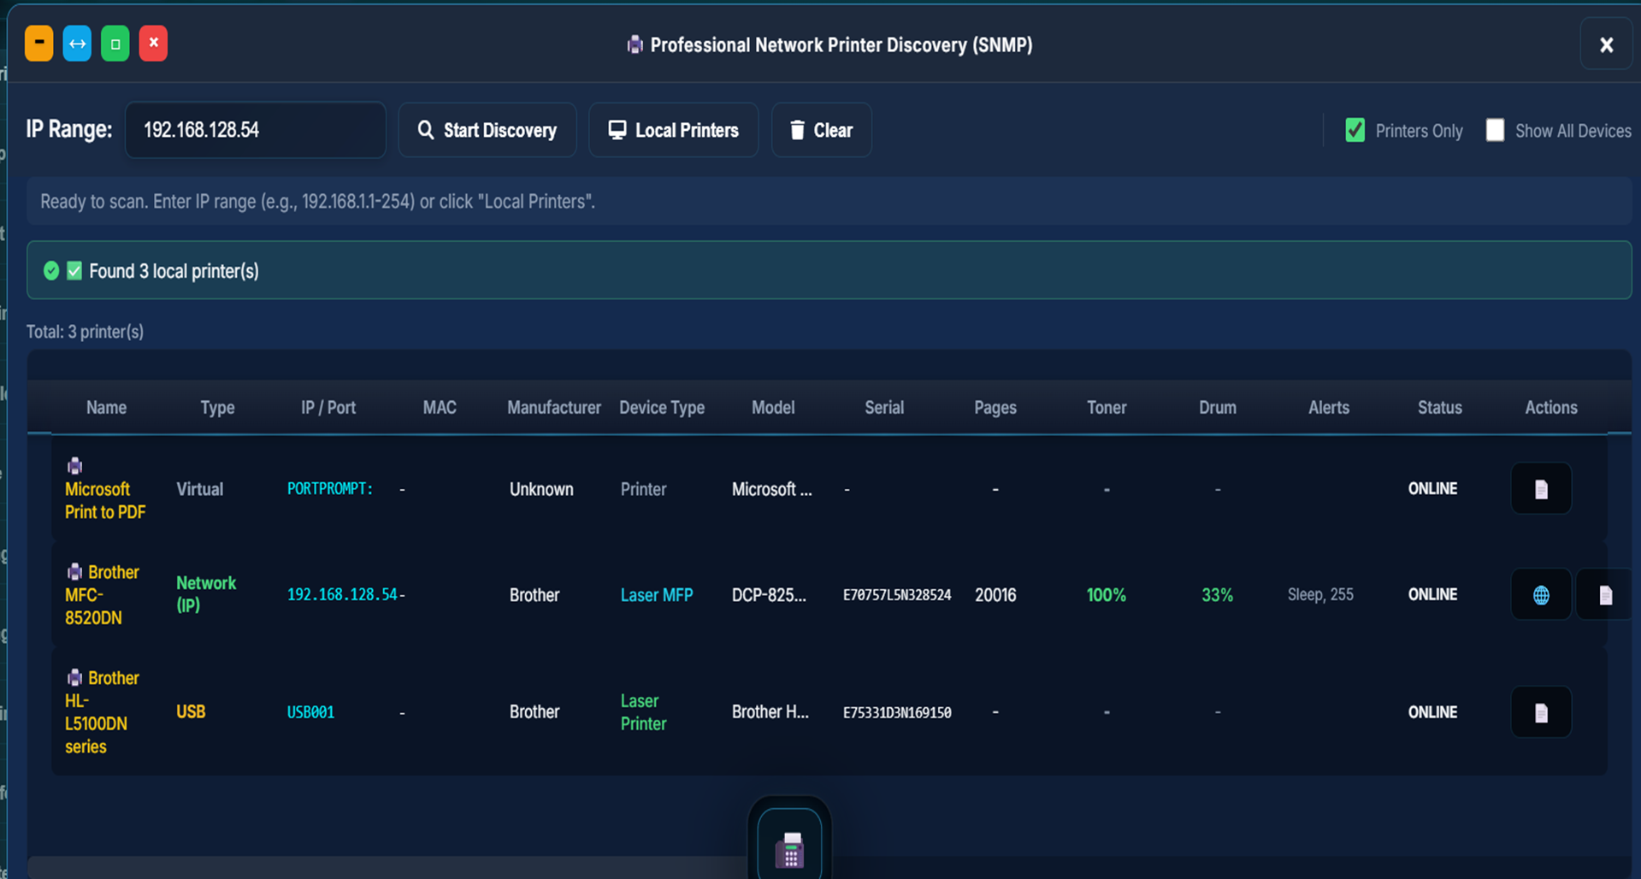This screenshot has width=1641, height=879.
Task: Click the Manufacturer column header
Action: click(554, 408)
